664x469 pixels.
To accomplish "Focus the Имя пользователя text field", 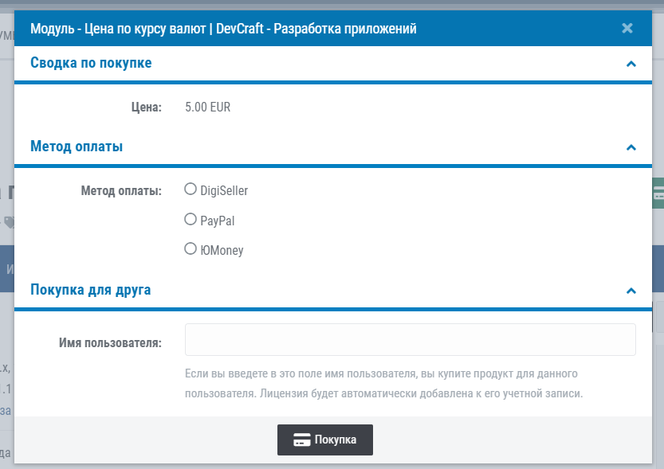I will coord(410,339).
